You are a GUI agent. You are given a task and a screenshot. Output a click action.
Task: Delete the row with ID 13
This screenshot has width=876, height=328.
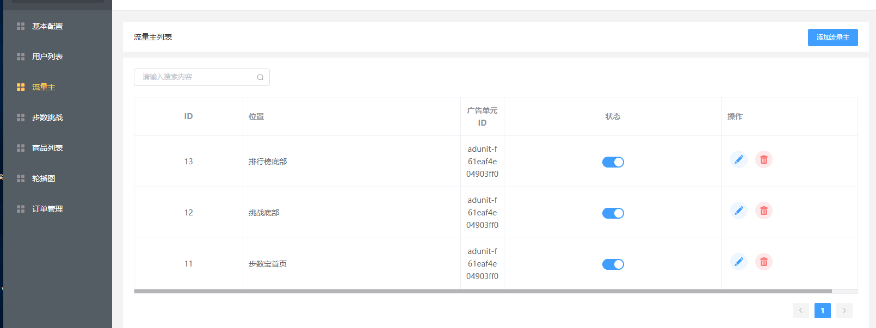(764, 159)
